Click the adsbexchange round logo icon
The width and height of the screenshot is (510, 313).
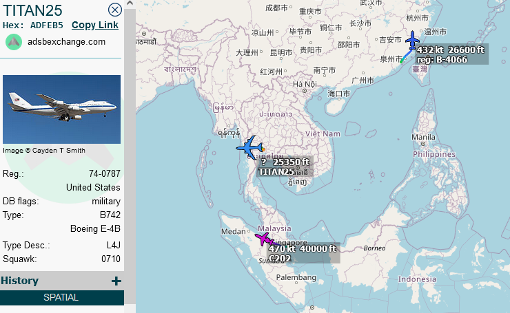14,42
